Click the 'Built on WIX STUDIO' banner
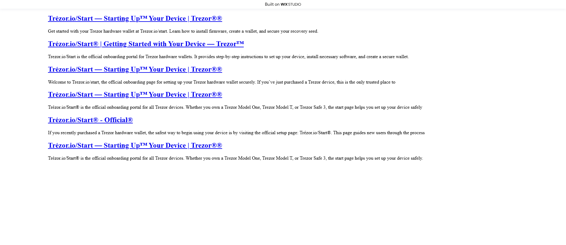The height and width of the screenshot is (245, 566). point(283,4)
